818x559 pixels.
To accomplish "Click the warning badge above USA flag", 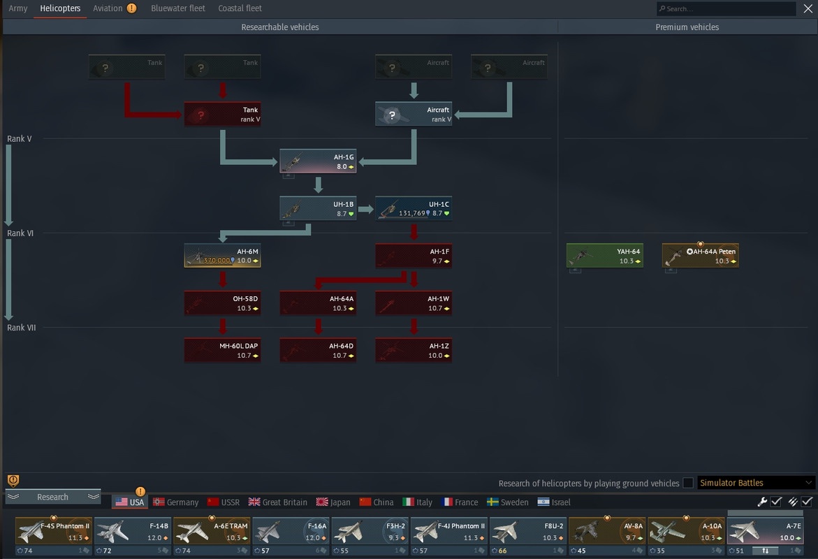I will coord(140,491).
